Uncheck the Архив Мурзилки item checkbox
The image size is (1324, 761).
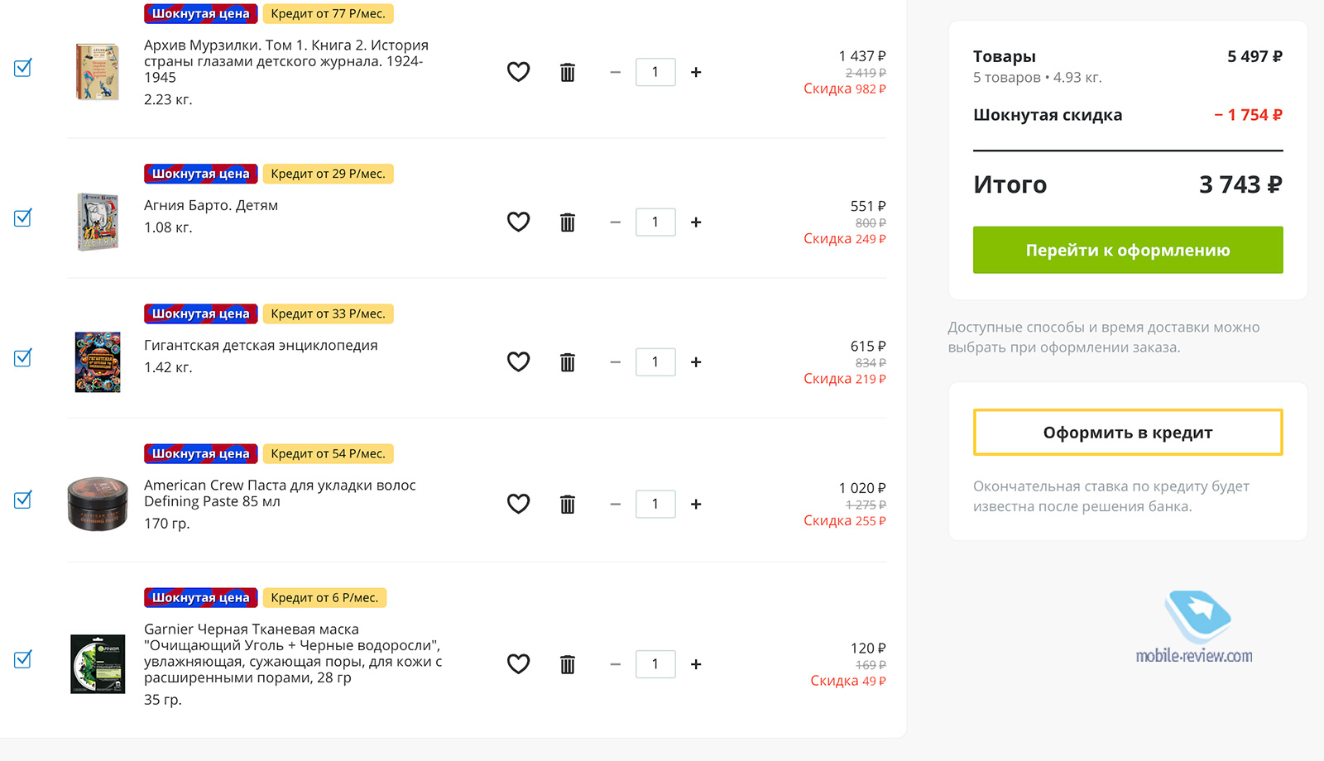pos(23,68)
